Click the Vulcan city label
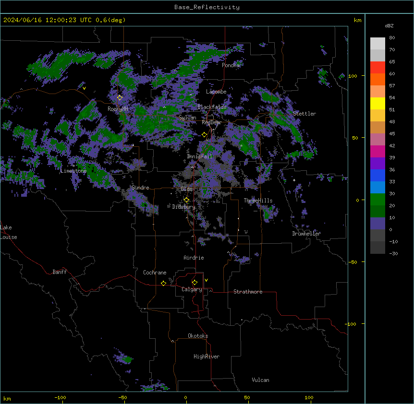 coord(260,380)
